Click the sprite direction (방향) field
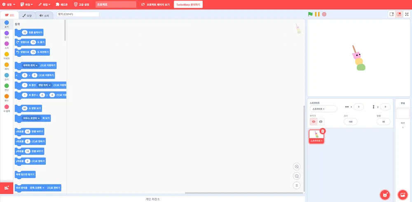The width and height of the screenshot is (412, 202). click(x=383, y=122)
